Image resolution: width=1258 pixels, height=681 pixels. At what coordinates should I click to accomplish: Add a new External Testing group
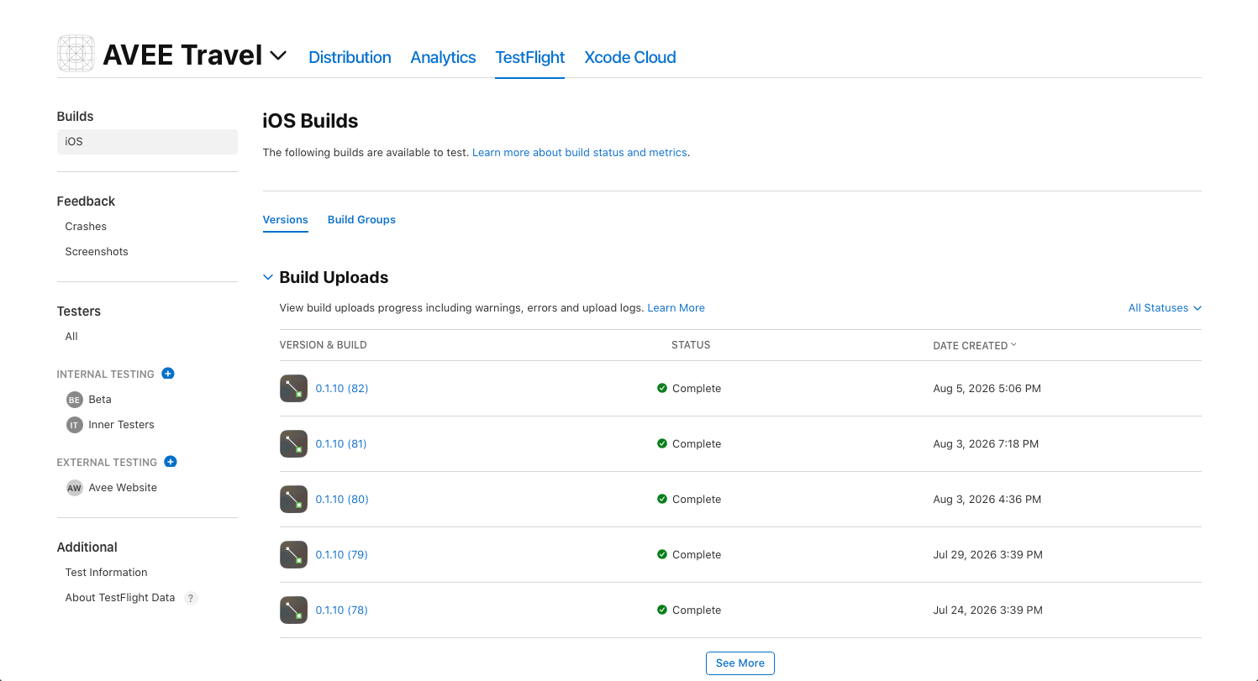pos(171,462)
